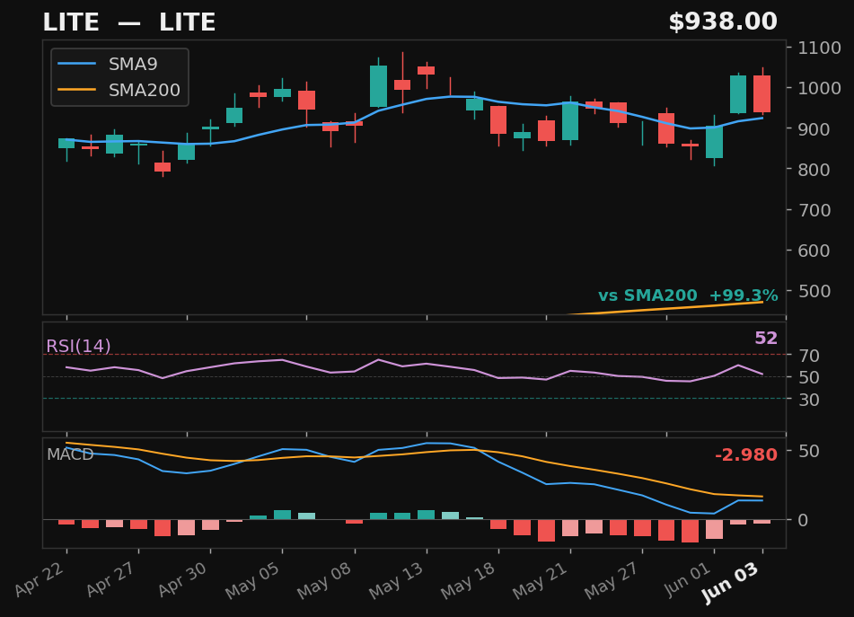Click the $938.00 price label
The image size is (854, 617).
(723, 22)
